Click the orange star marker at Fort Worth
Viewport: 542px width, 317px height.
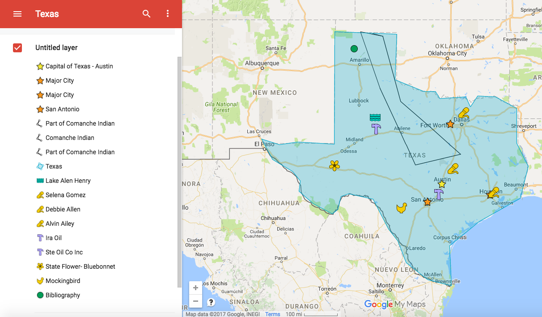tap(450, 124)
